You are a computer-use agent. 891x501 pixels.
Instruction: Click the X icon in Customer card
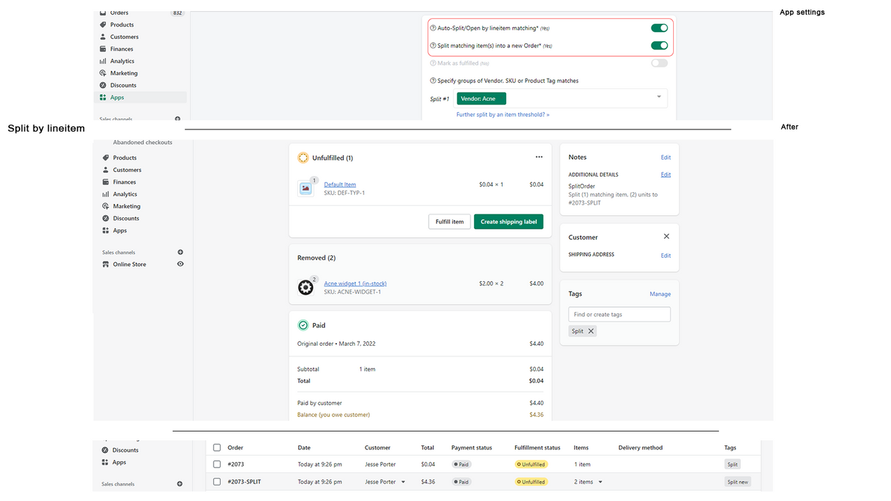click(x=666, y=237)
